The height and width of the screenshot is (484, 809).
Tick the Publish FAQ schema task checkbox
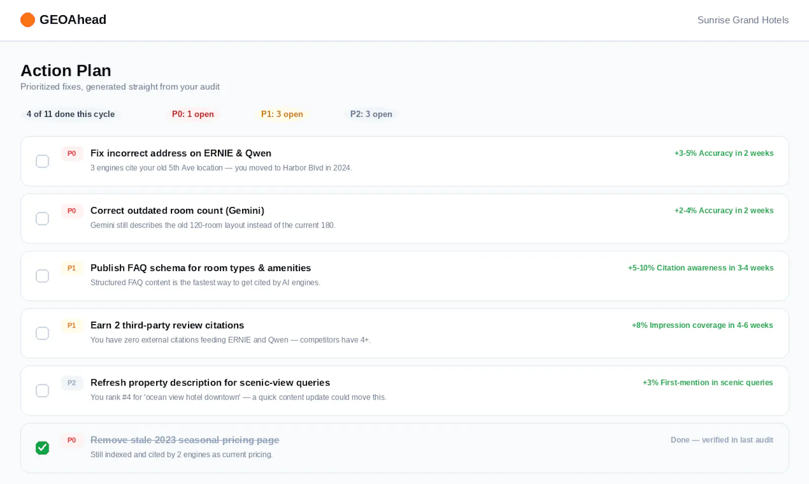pyautogui.click(x=42, y=276)
